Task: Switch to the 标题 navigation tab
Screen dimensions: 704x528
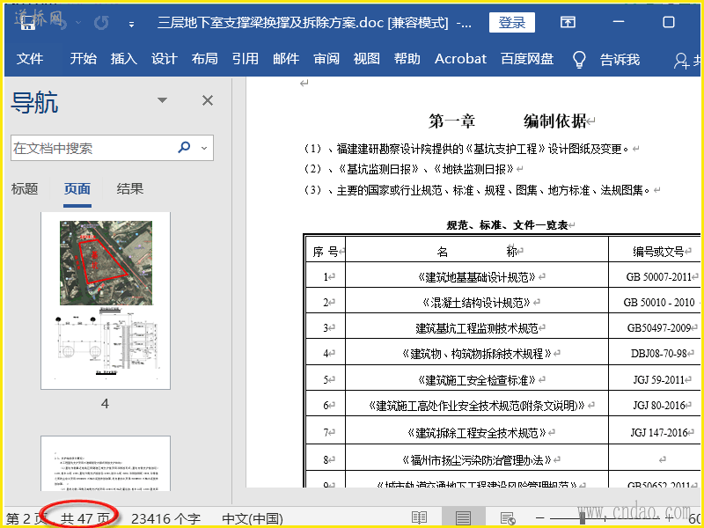Action: pyautogui.click(x=25, y=188)
